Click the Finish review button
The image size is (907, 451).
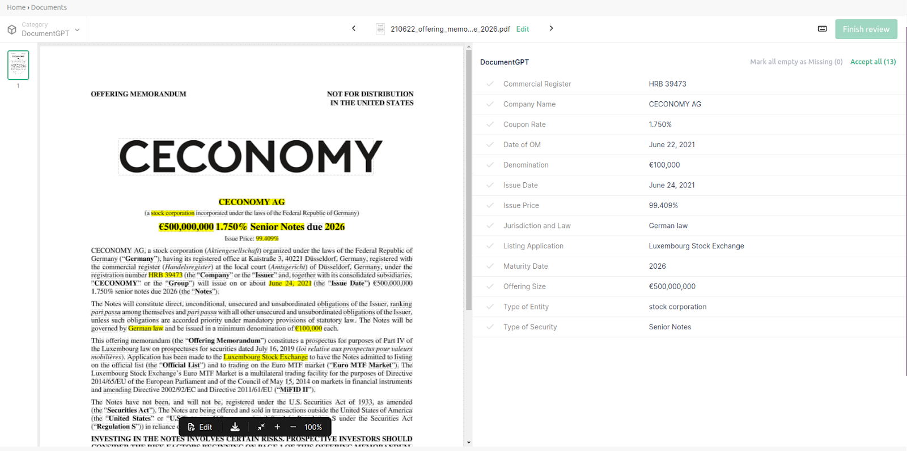coord(866,29)
